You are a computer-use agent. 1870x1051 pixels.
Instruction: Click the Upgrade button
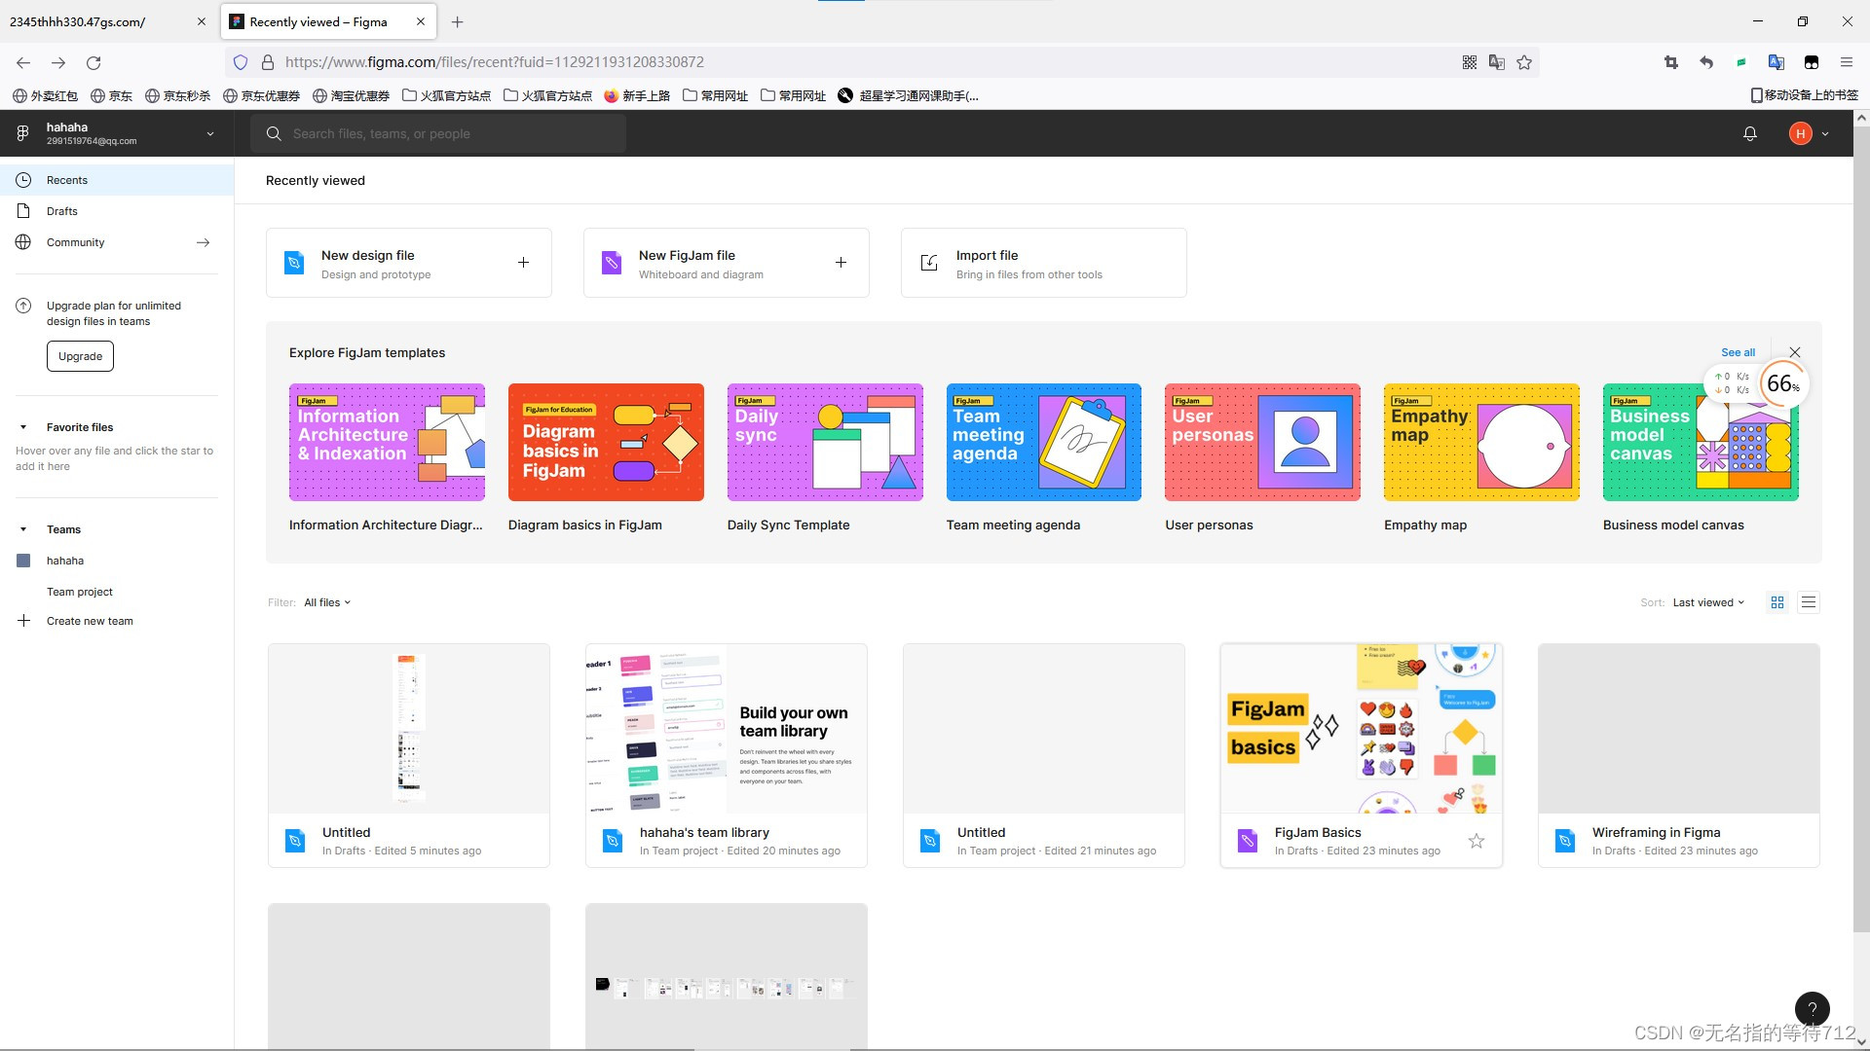(80, 356)
